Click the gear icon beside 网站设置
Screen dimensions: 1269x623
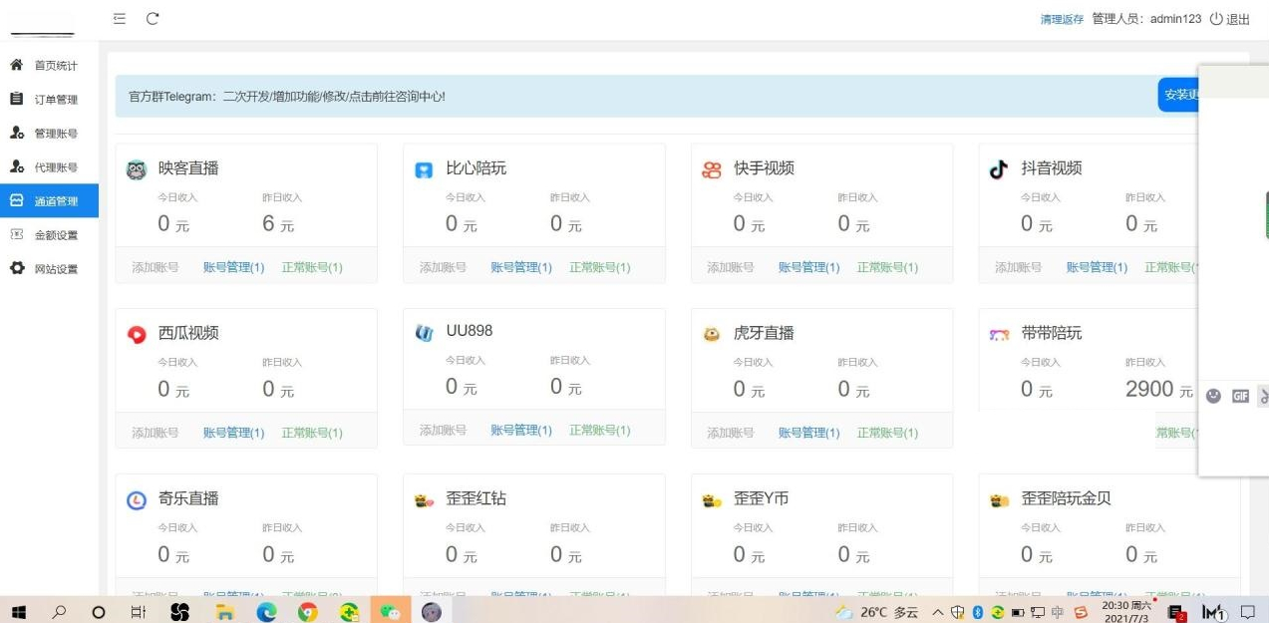[17, 268]
